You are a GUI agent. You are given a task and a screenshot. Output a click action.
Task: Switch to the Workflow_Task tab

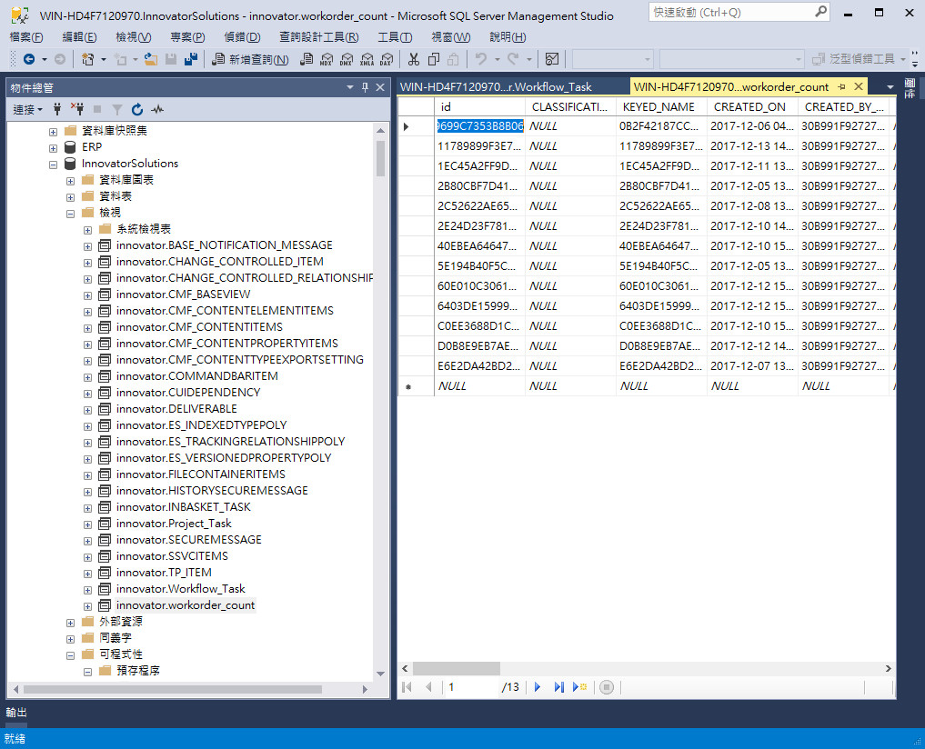click(x=496, y=86)
